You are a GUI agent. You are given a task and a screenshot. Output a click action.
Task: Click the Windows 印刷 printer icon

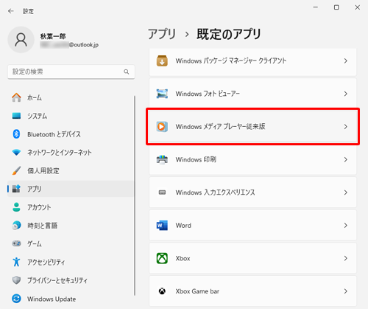click(x=162, y=159)
